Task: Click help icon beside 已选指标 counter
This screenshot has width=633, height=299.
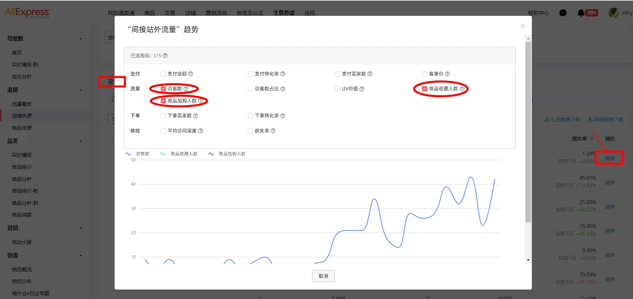Action: (165, 56)
